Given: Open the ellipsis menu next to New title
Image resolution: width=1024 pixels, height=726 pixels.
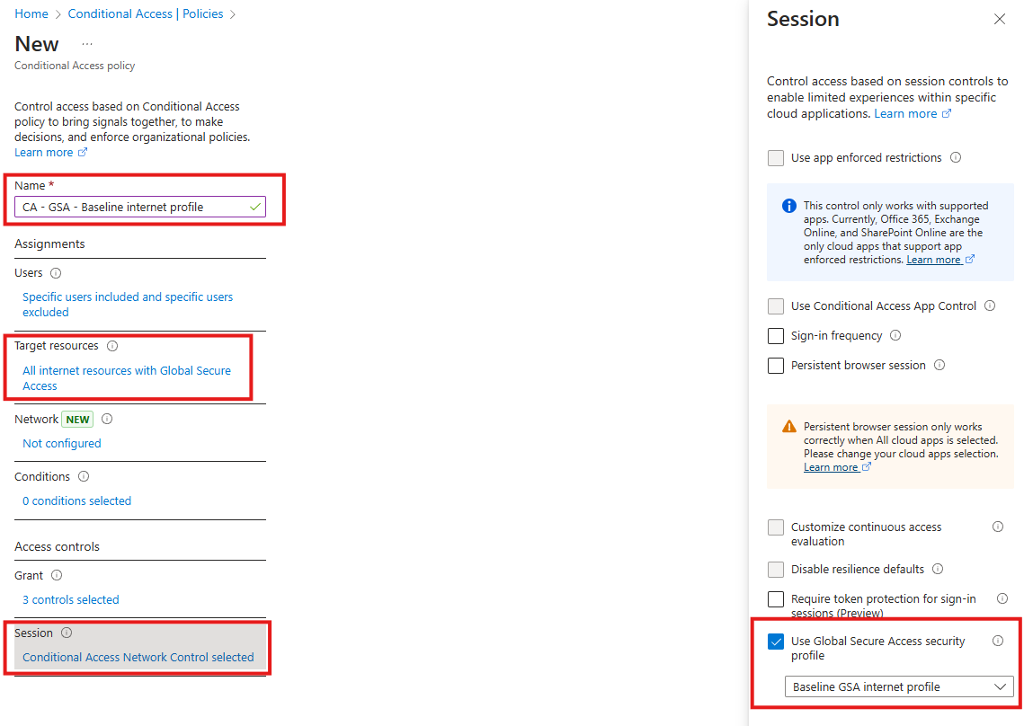Looking at the screenshot, I should pyautogui.click(x=86, y=42).
